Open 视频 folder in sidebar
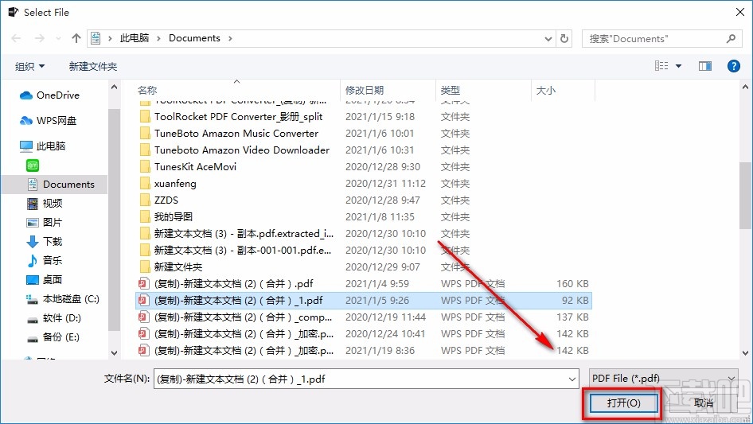This screenshot has height=424, width=753. pos(45,203)
